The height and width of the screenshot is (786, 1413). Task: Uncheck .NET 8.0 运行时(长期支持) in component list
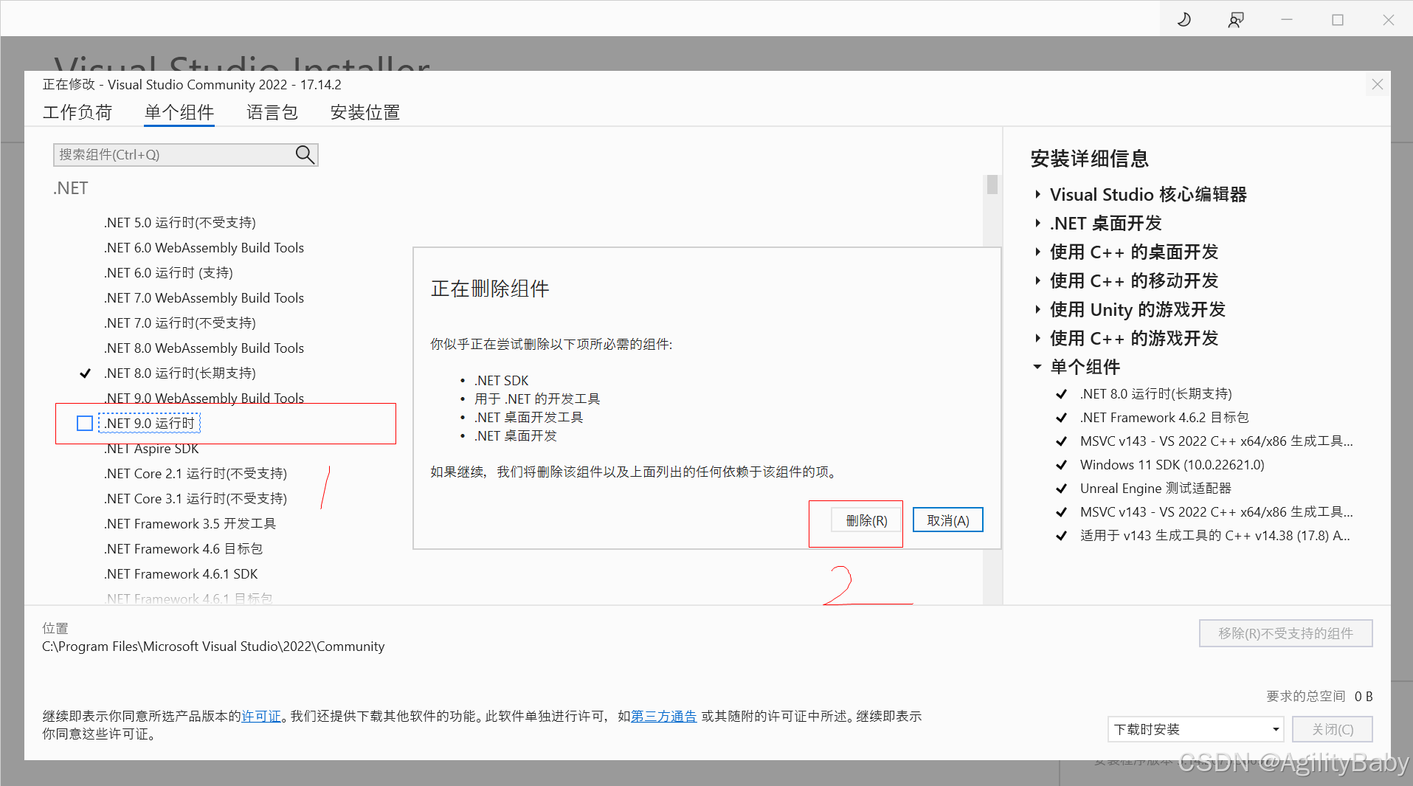click(86, 373)
